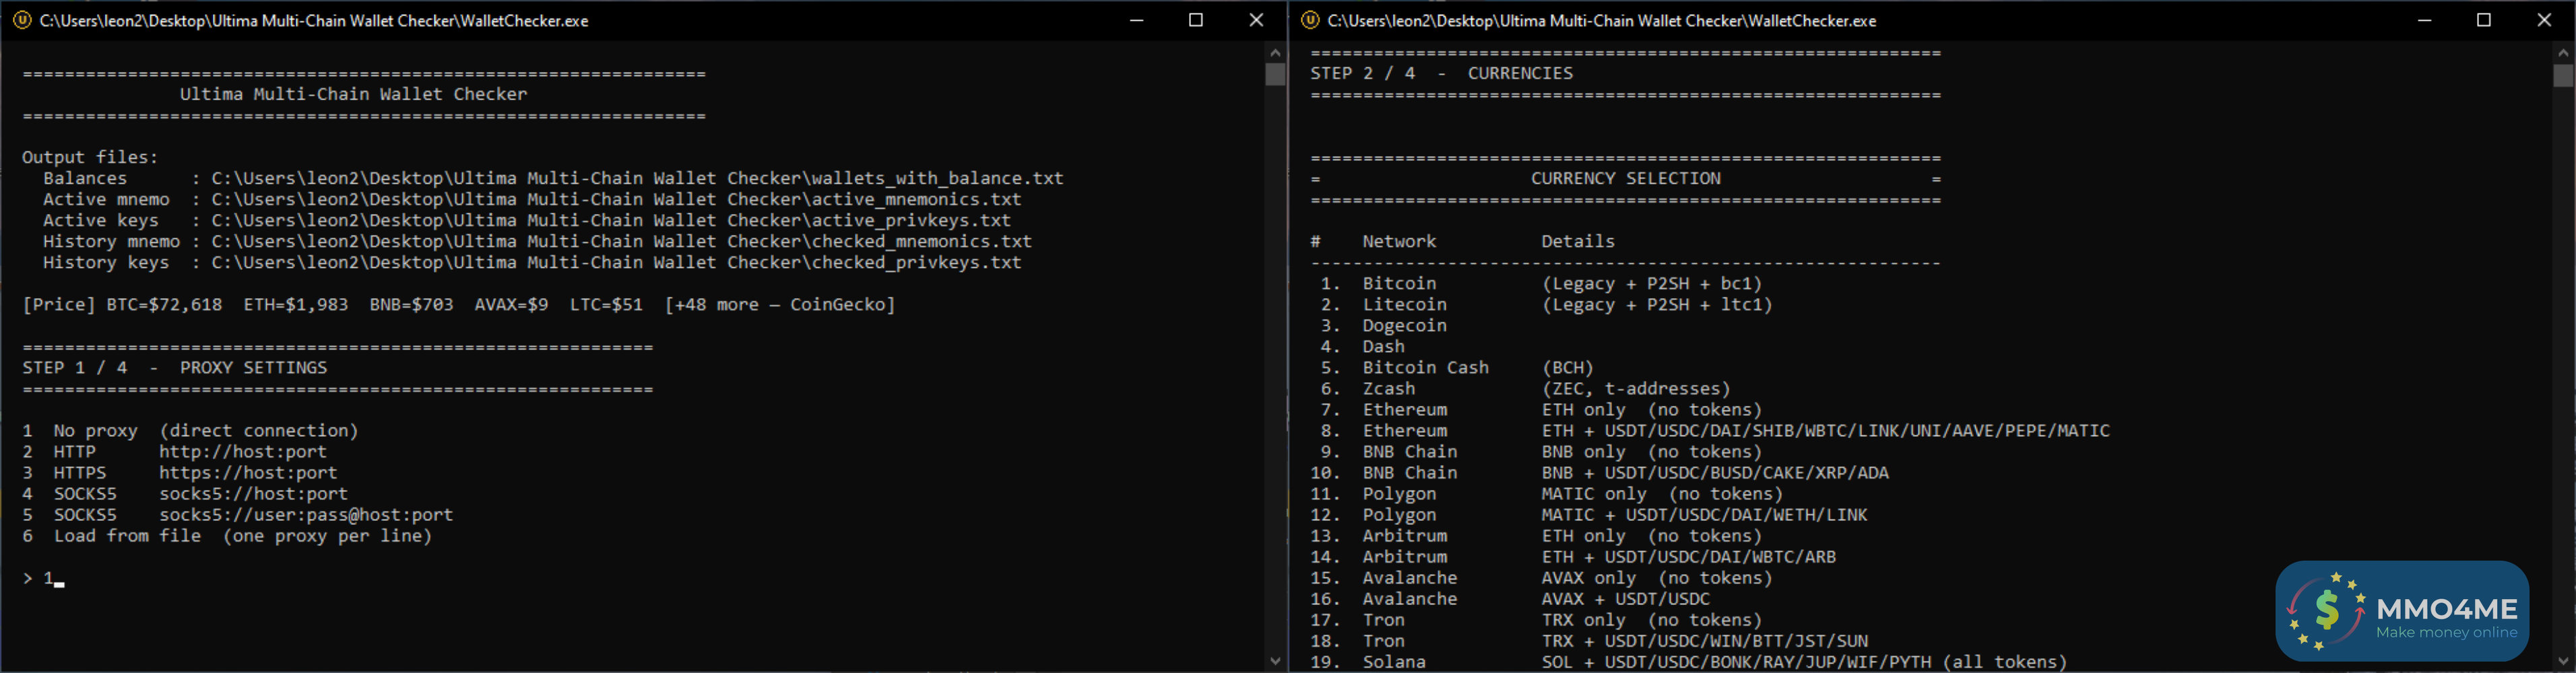Click the AVAX=$9 price value
This screenshot has width=2576, height=673.
(511, 305)
